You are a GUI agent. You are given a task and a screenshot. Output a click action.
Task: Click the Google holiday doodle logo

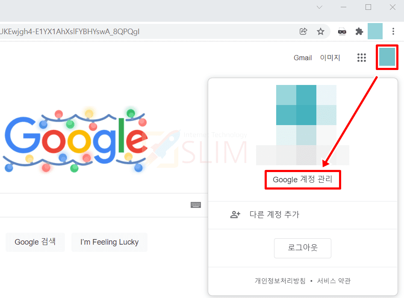pos(75,140)
